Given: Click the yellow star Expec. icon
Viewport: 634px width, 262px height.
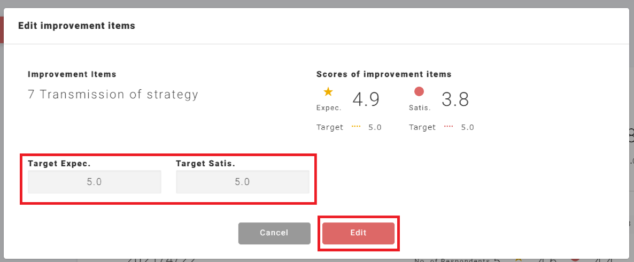Looking at the screenshot, I should pyautogui.click(x=328, y=92).
